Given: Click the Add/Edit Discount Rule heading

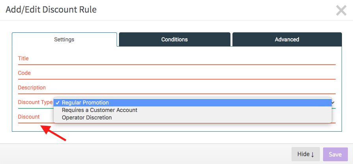Looking at the screenshot, I should [x=51, y=10].
